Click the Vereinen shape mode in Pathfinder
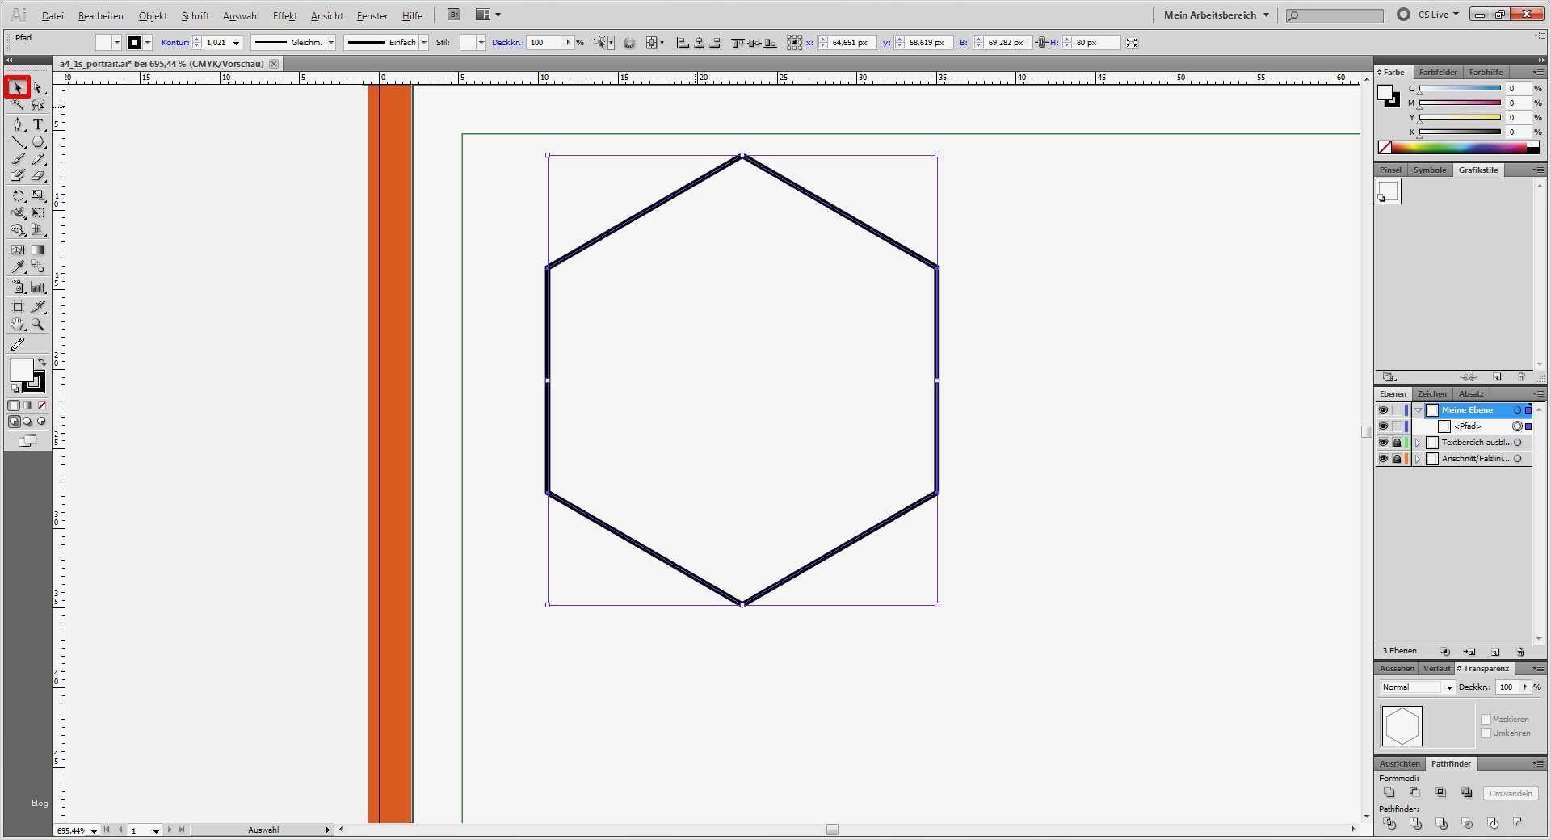 [x=1389, y=792]
